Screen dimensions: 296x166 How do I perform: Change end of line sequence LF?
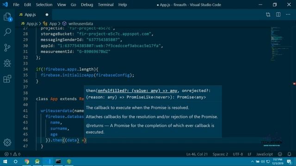249,154
